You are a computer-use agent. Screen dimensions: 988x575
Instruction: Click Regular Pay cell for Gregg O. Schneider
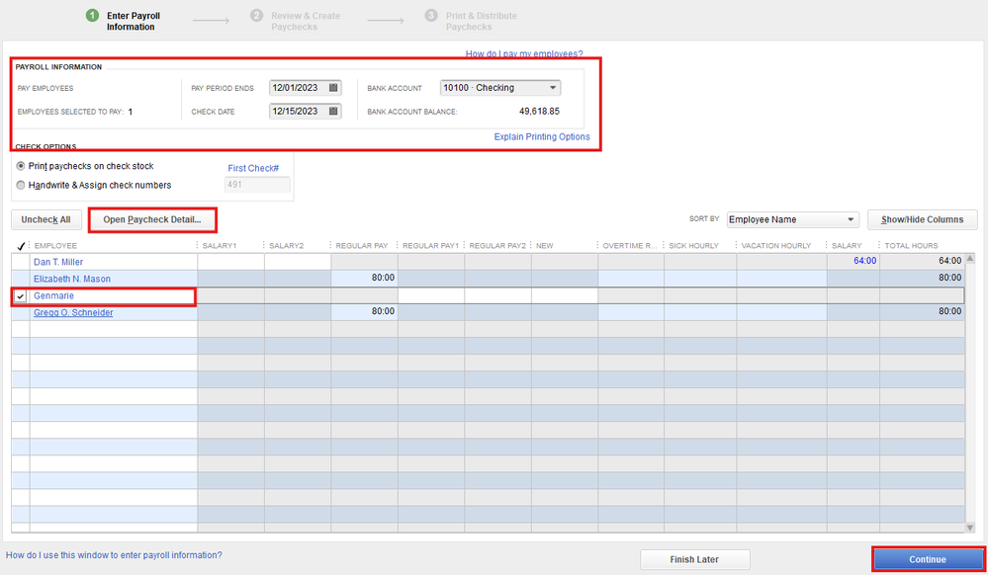pyautogui.click(x=364, y=312)
